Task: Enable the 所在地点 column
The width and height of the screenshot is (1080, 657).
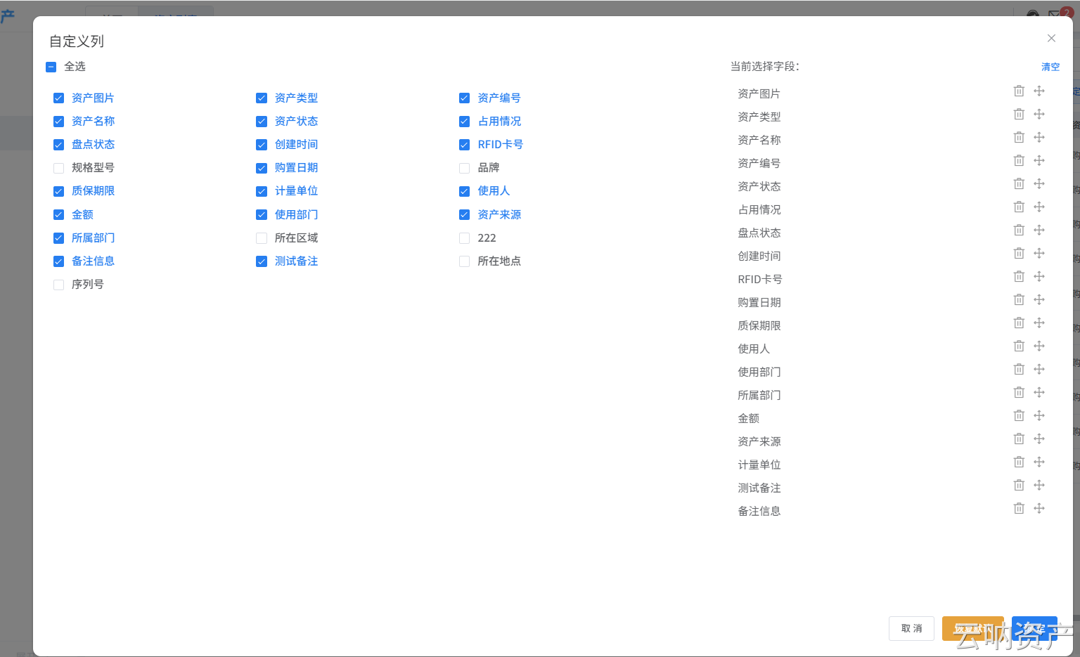Action: (464, 261)
